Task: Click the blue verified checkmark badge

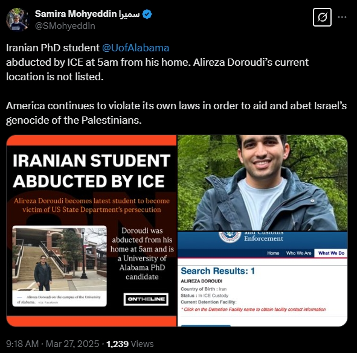Action: [x=147, y=14]
